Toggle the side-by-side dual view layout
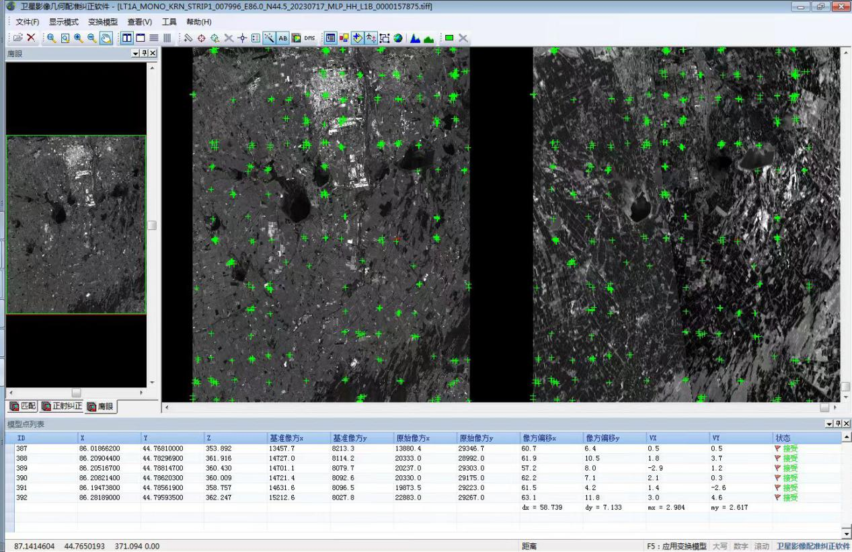Viewport: 852px width, 552px height. click(x=126, y=38)
